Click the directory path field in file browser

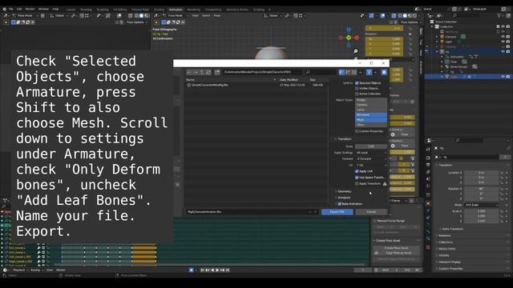point(263,72)
